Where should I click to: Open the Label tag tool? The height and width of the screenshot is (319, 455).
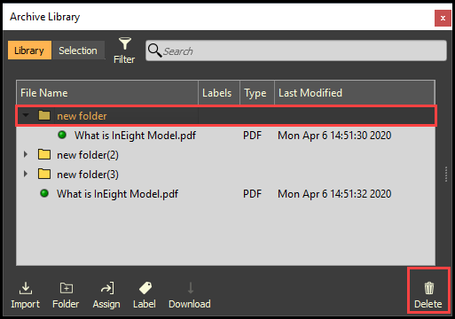[x=145, y=288]
